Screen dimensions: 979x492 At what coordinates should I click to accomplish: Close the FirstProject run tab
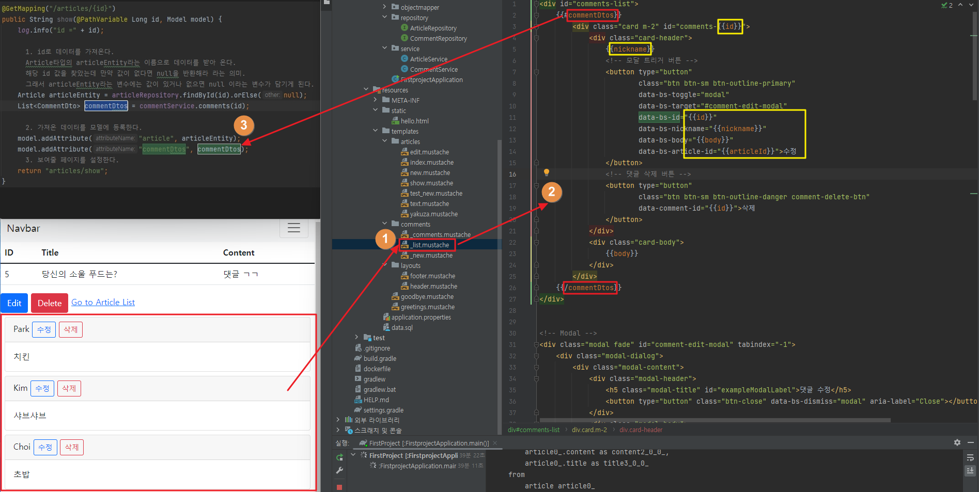(495, 443)
